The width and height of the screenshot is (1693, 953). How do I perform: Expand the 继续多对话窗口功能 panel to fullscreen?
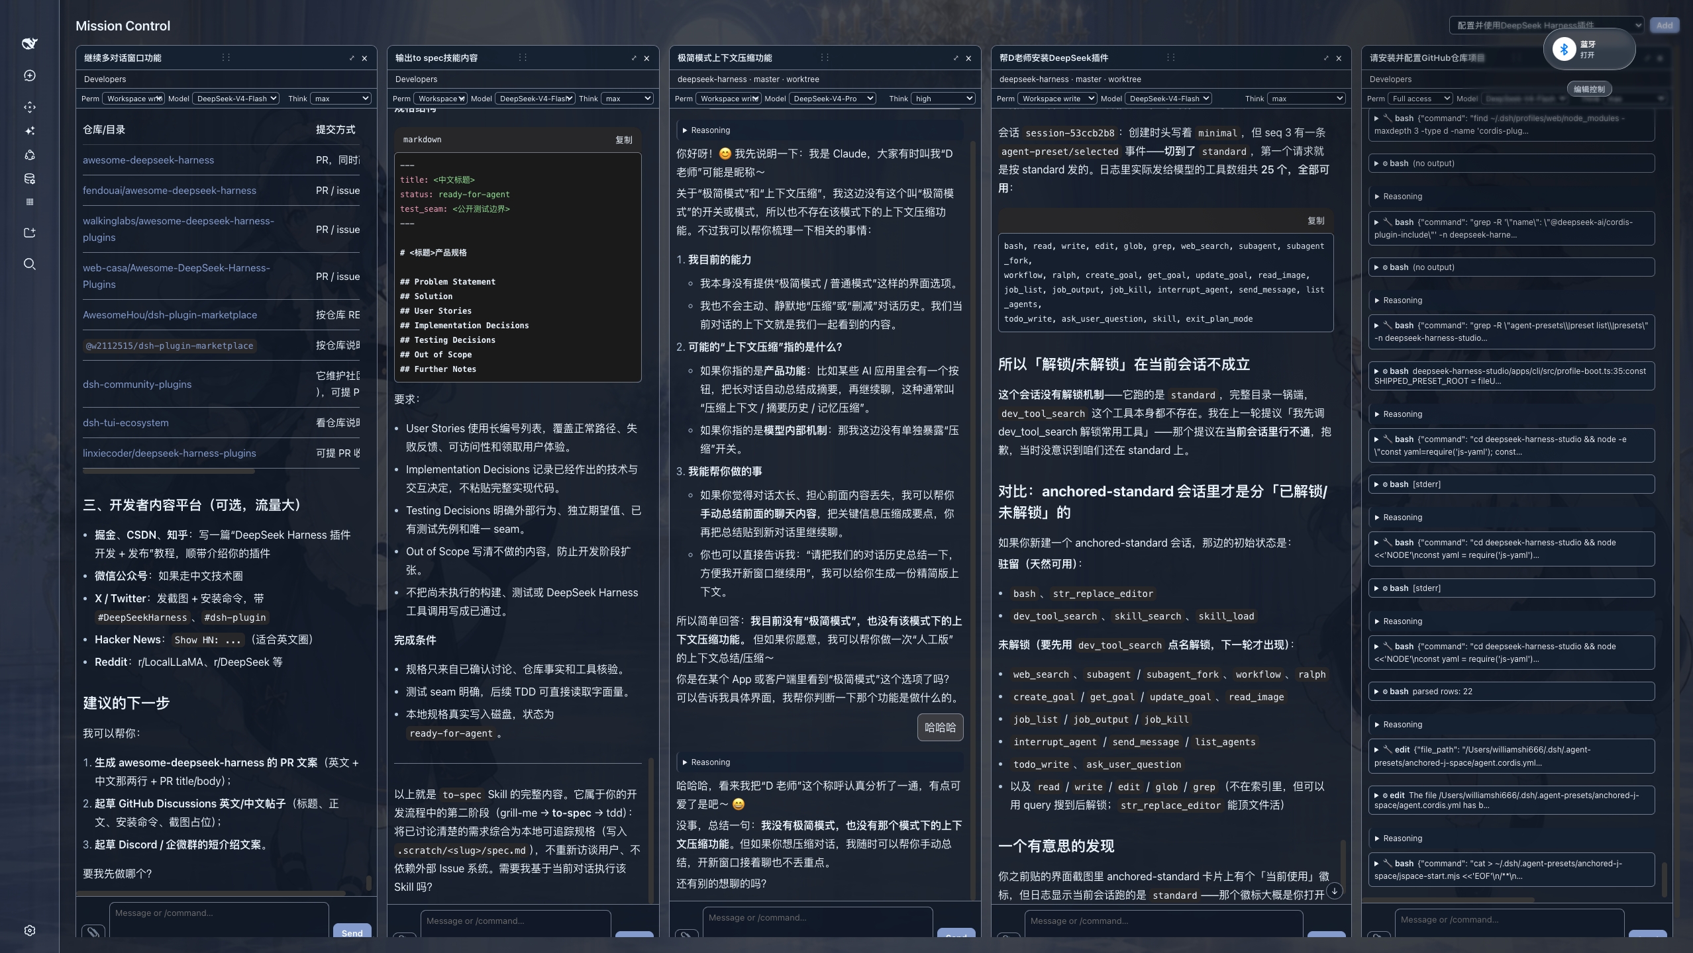click(x=352, y=58)
